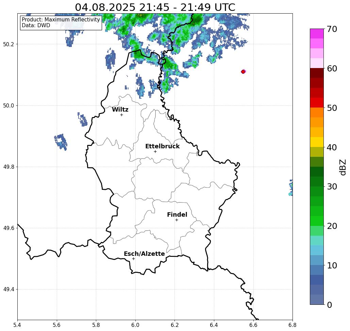The width and height of the screenshot is (350, 331).
Task: Click the colorbar label 50
Action: 332,108
